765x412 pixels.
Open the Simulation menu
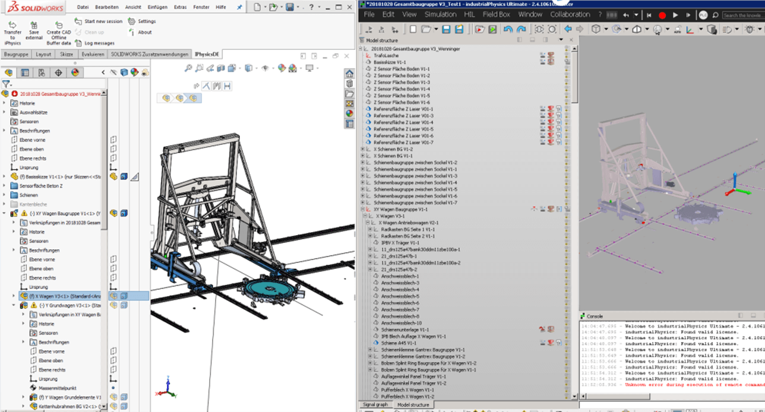click(x=440, y=14)
